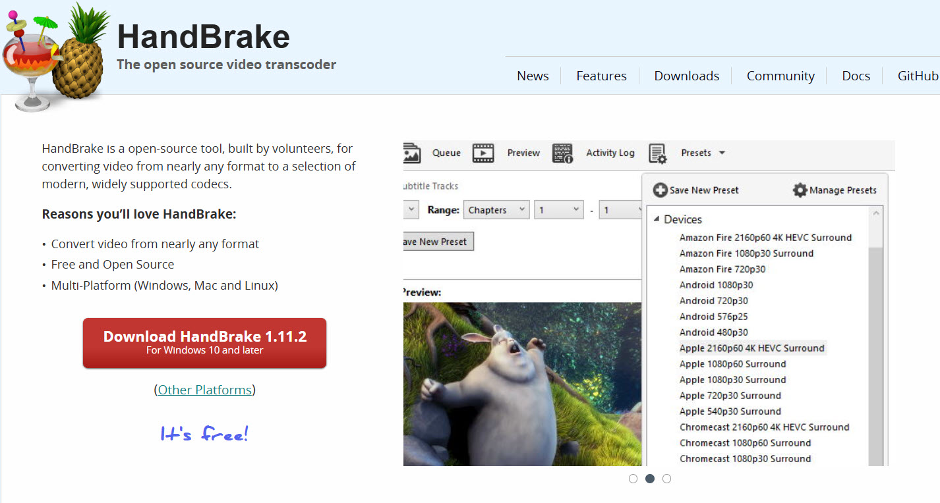Click the HandBrake site title
Screen dimensions: 940x503
[203, 37]
